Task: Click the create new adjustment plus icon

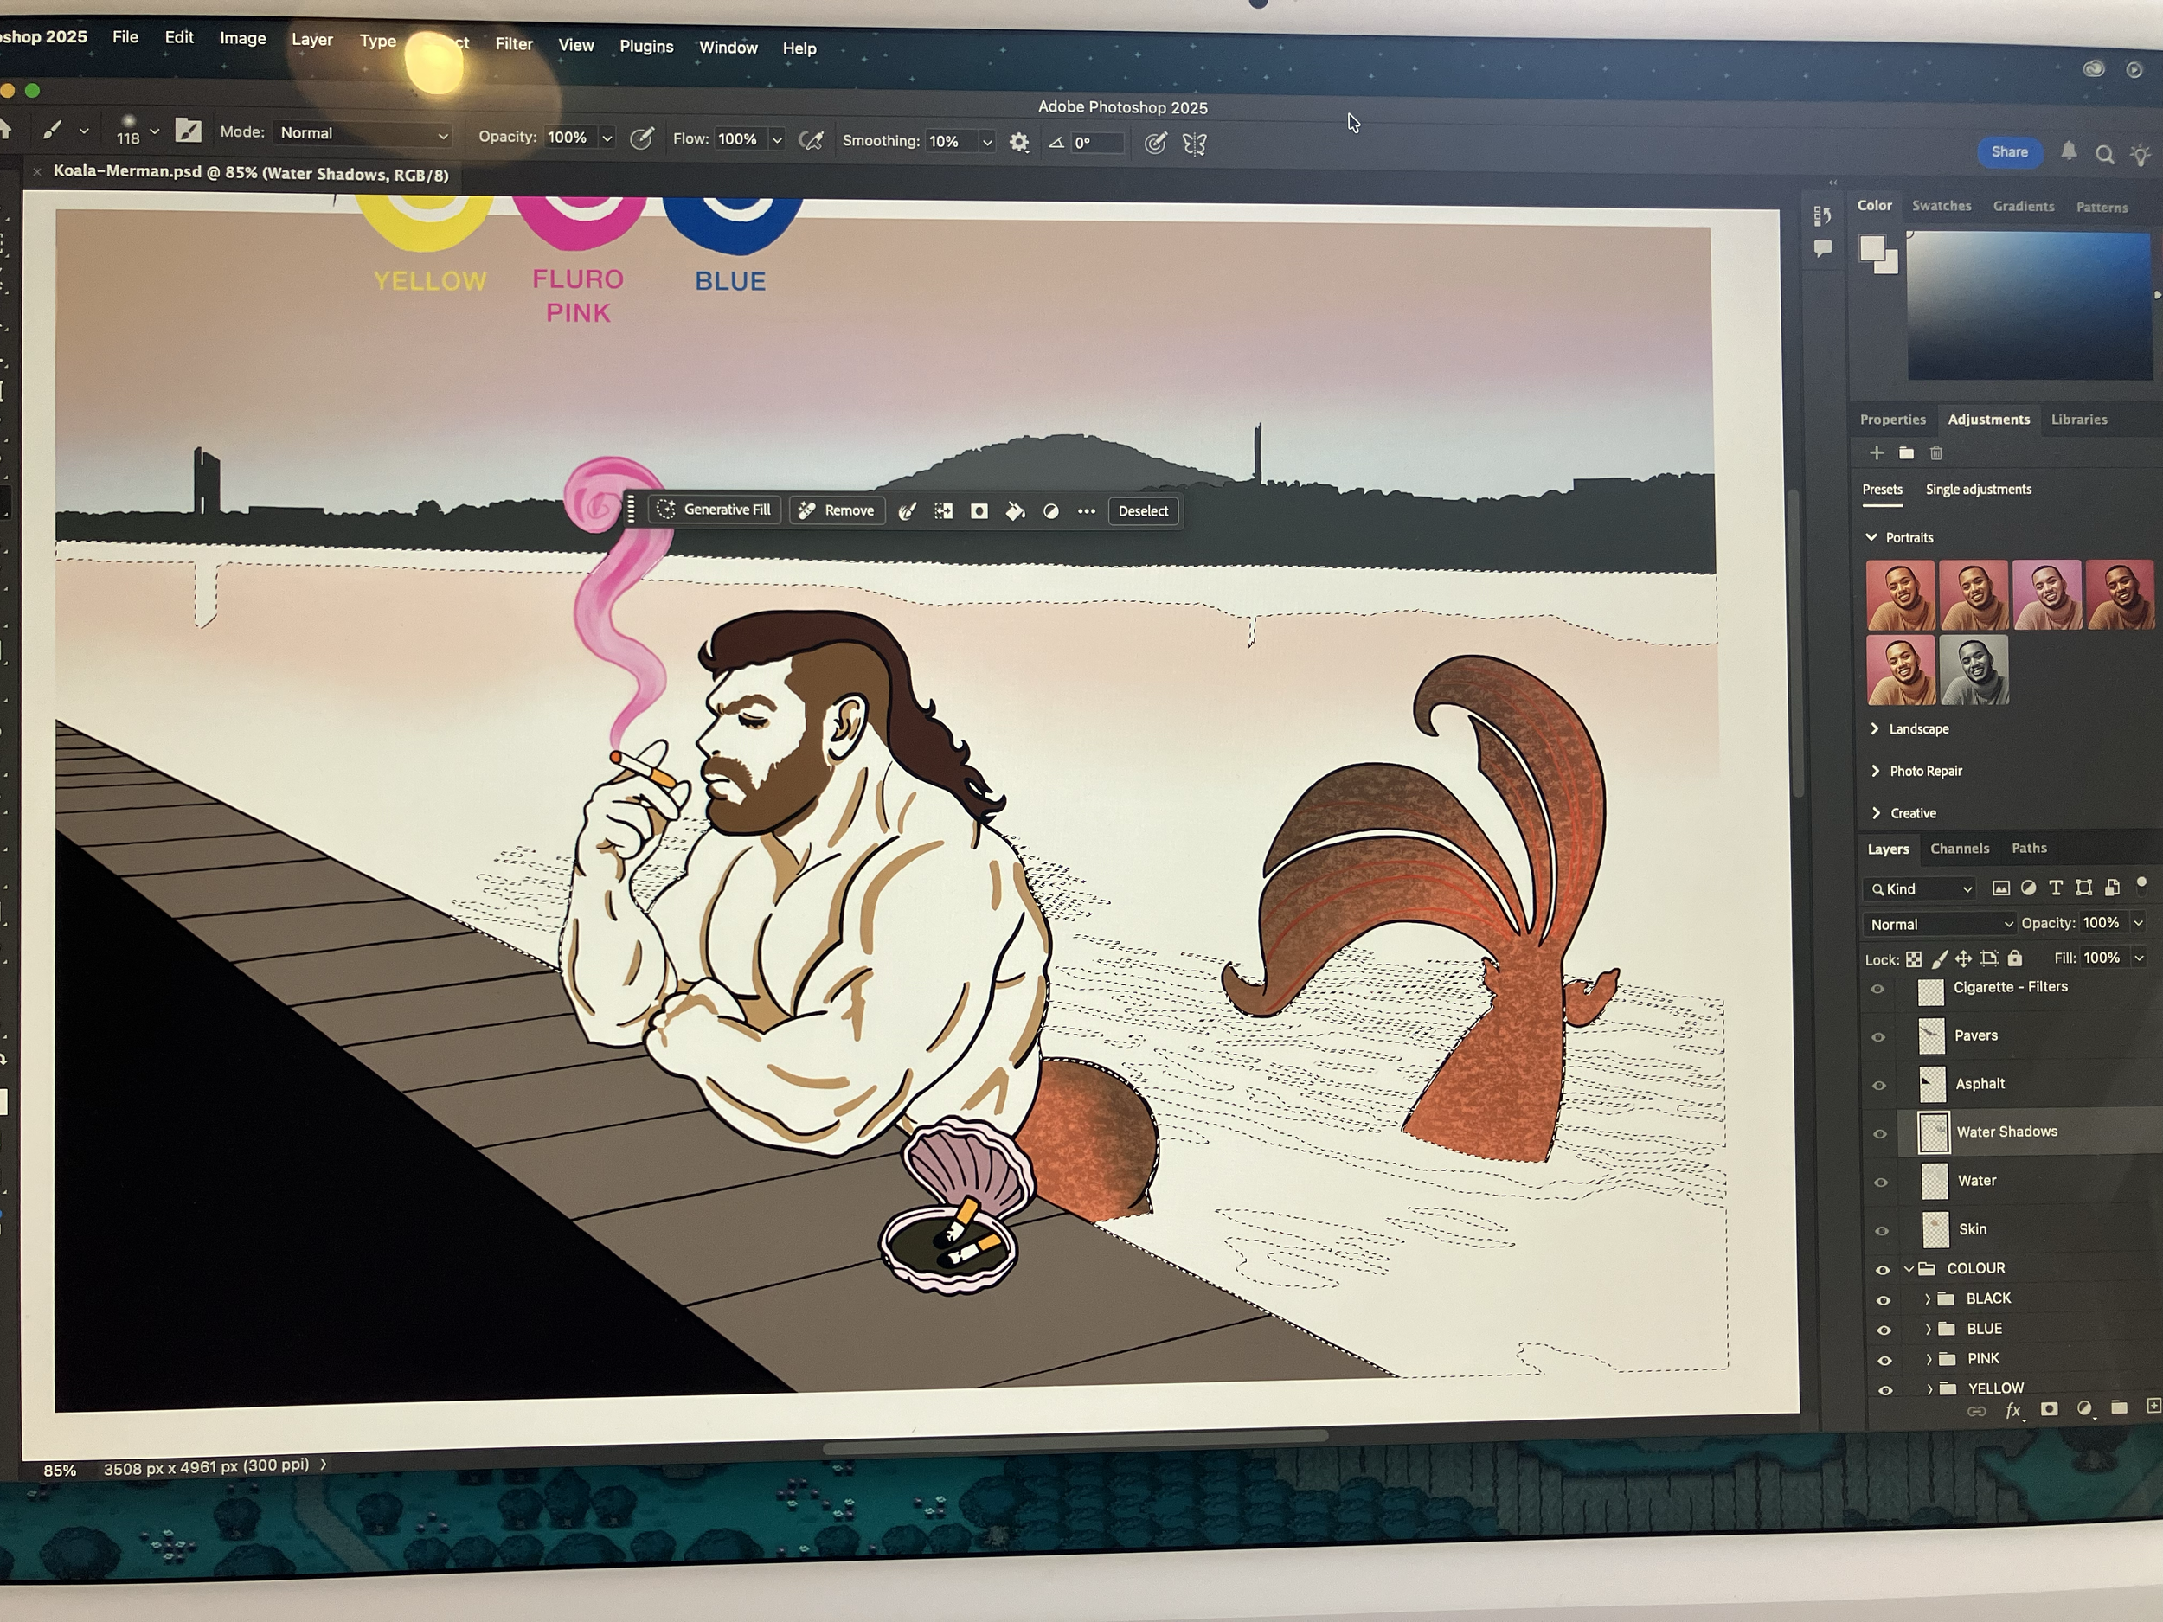Action: pos(1876,452)
